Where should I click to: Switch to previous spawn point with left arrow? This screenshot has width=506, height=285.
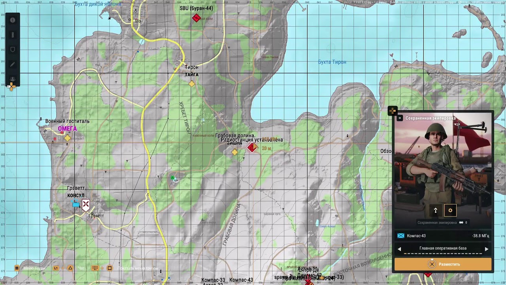[399, 249]
